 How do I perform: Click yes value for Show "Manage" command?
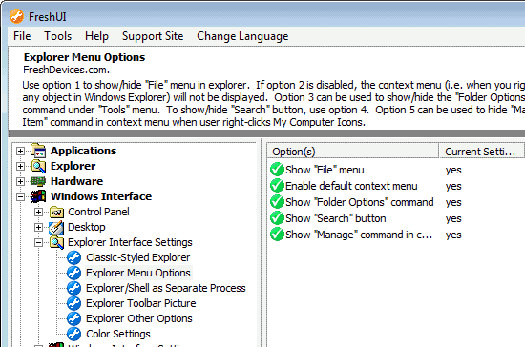453,235
